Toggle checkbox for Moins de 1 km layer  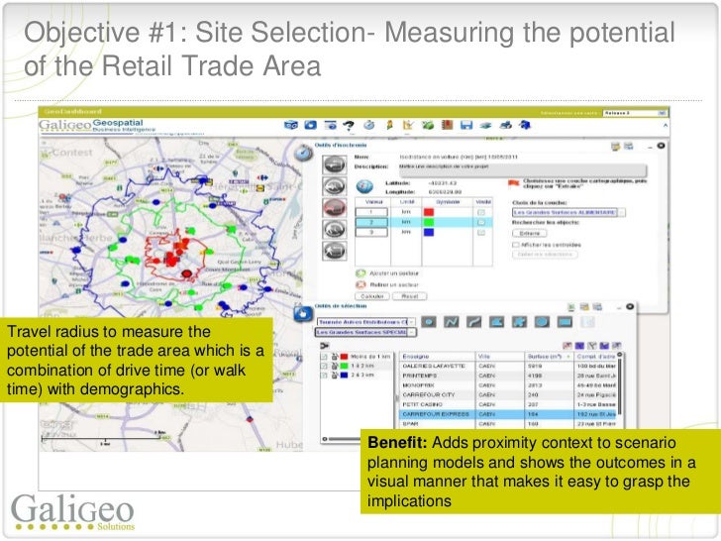[x=324, y=357]
